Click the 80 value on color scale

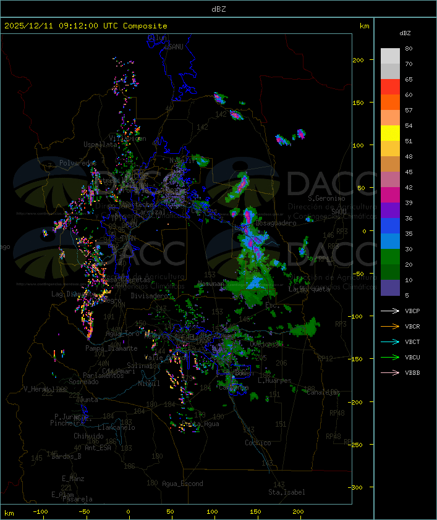click(x=409, y=48)
